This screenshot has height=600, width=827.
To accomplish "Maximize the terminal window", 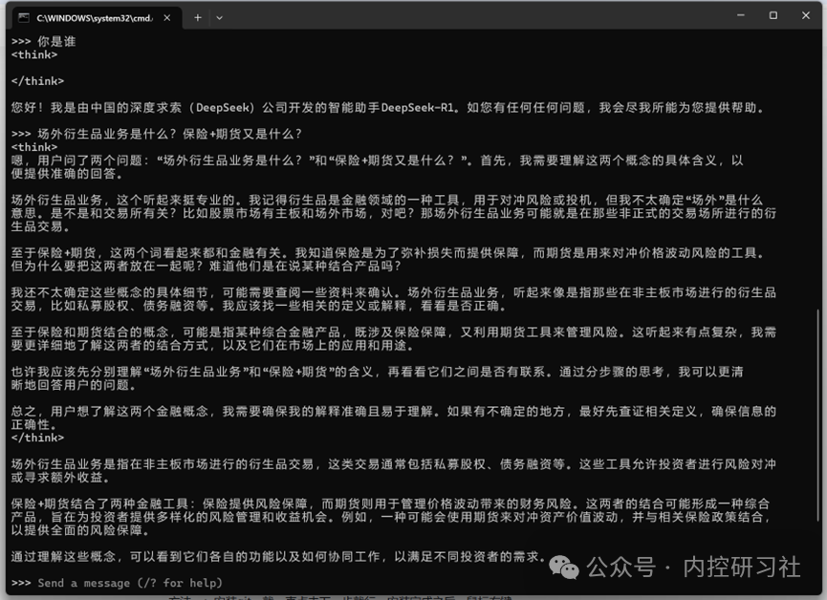I will (773, 15).
